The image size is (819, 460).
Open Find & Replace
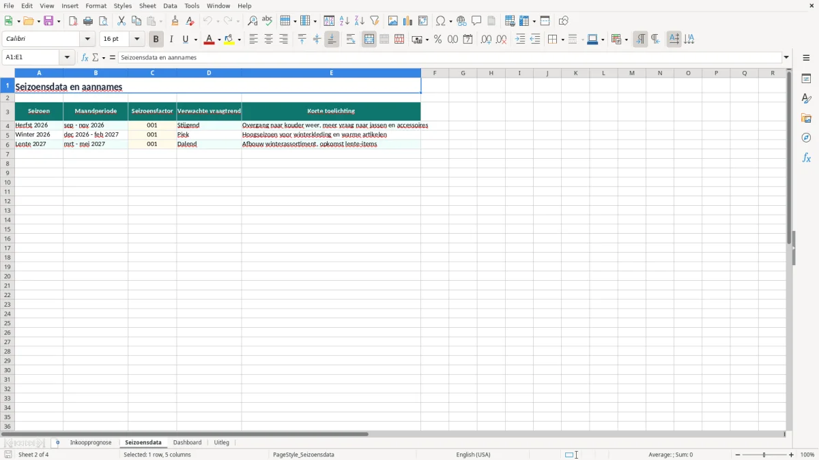(x=253, y=21)
